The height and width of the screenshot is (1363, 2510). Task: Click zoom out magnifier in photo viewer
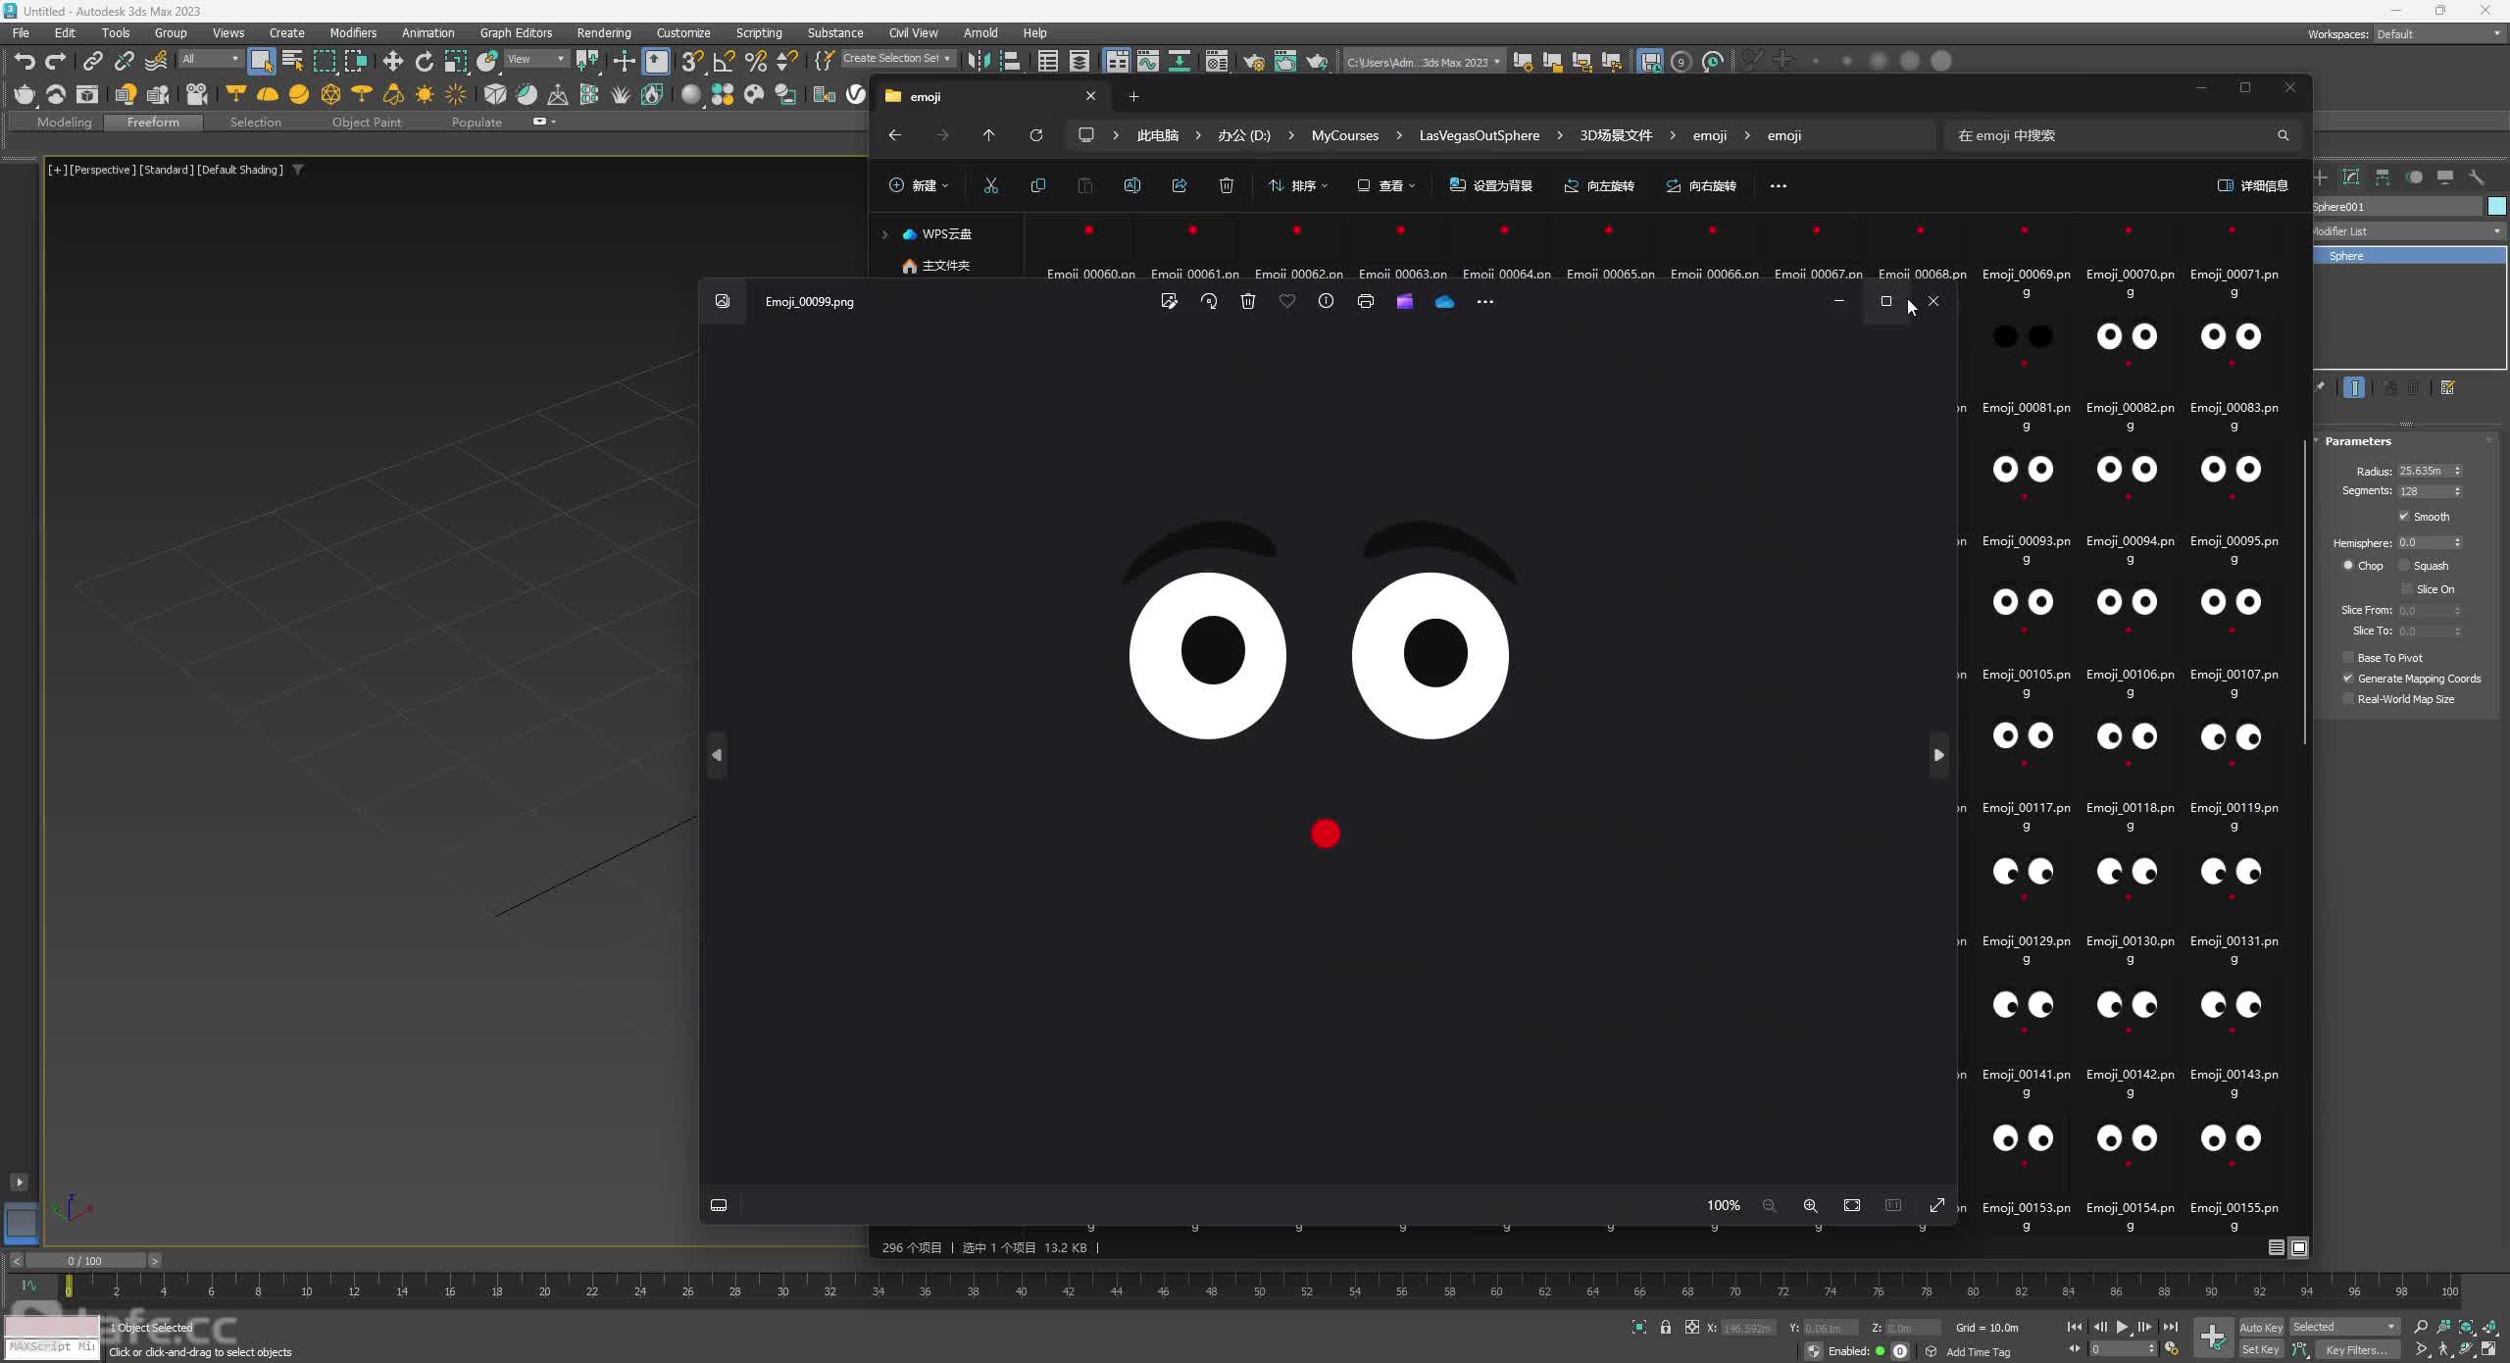(1769, 1205)
